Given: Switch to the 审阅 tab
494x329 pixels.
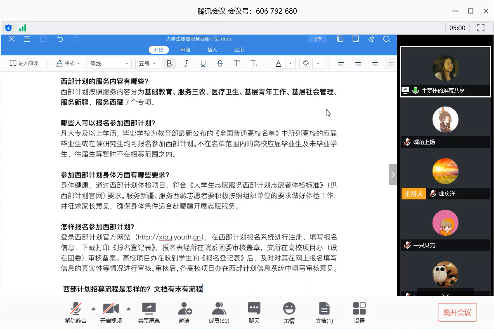Looking at the screenshot, I should point(185,50).
